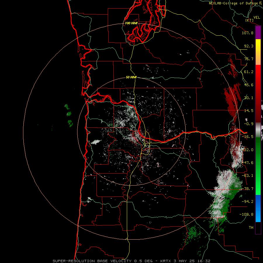Viewport: 263px width, 263px height.
Task: Click the yellow segment of the color bar
Action: pyautogui.click(x=258, y=46)
